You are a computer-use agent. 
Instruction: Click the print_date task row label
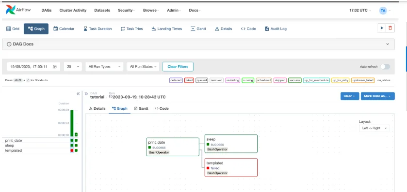click(14, 141)
